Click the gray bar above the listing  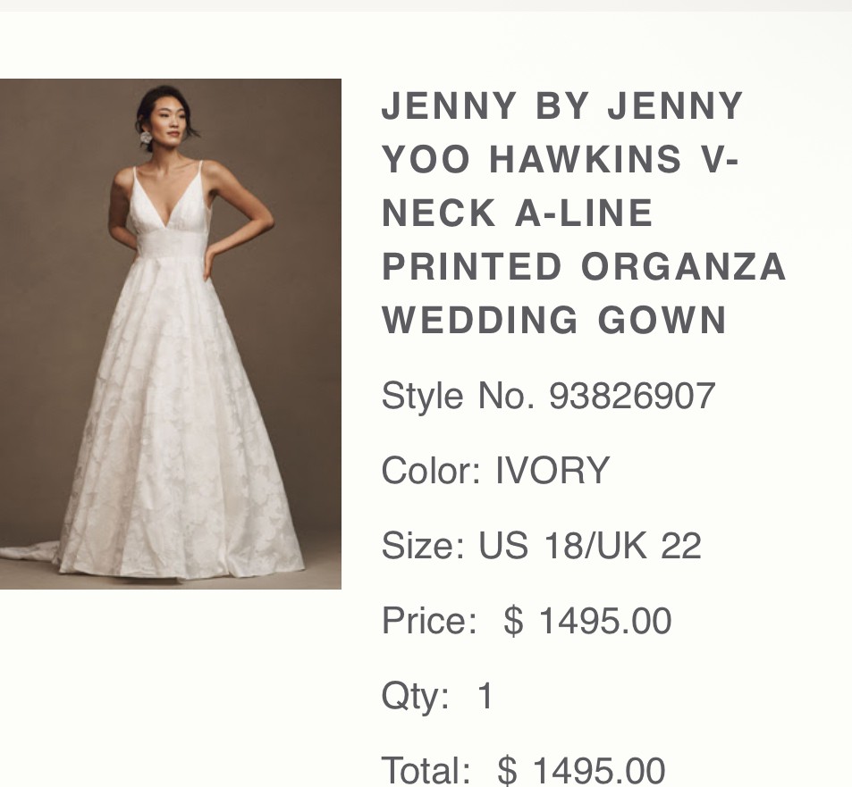point(426,5)
